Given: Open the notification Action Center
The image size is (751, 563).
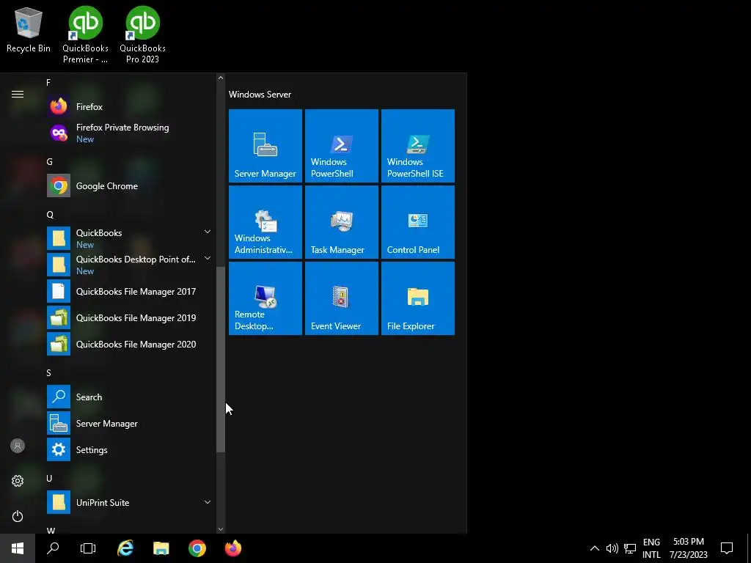Looking at the screenshot, I should pos(727,548).
